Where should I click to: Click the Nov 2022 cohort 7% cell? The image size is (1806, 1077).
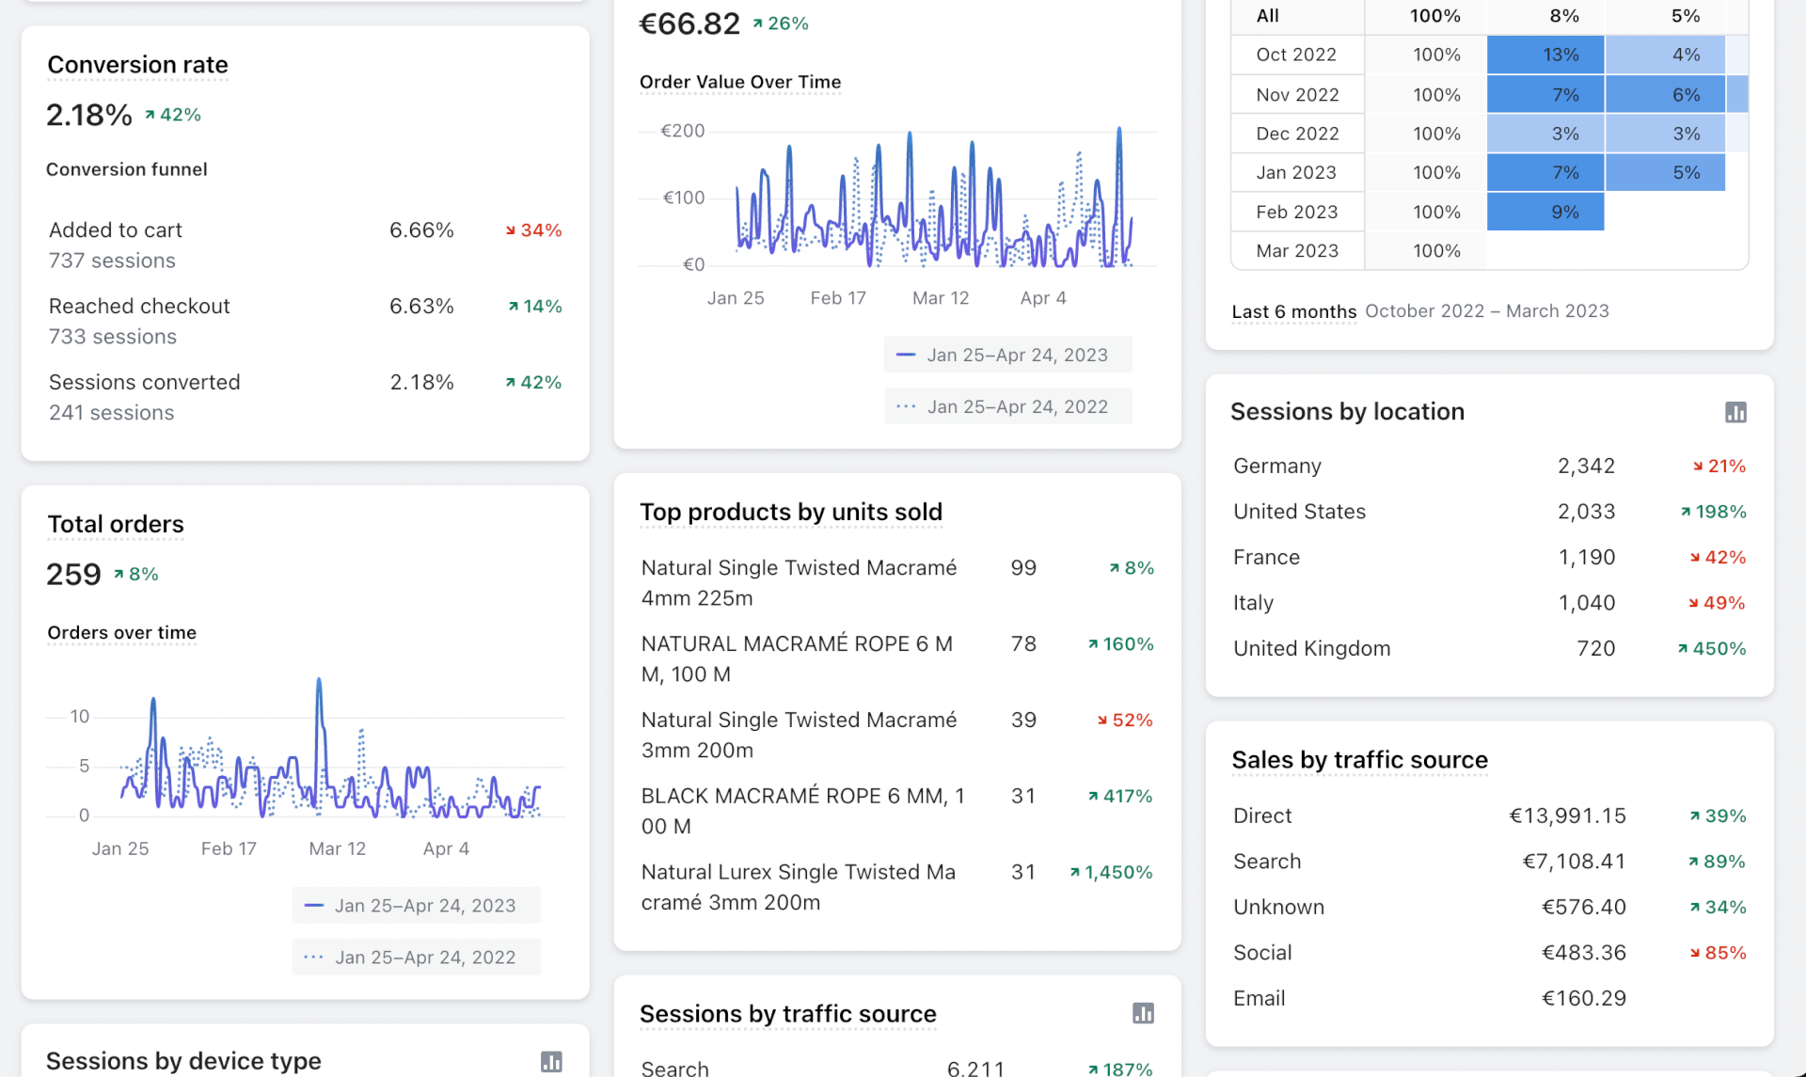click(1545, 94)
